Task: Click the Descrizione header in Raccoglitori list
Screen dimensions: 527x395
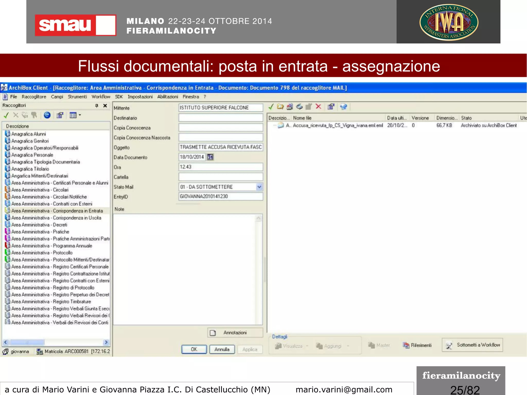Action: [56, 126]
